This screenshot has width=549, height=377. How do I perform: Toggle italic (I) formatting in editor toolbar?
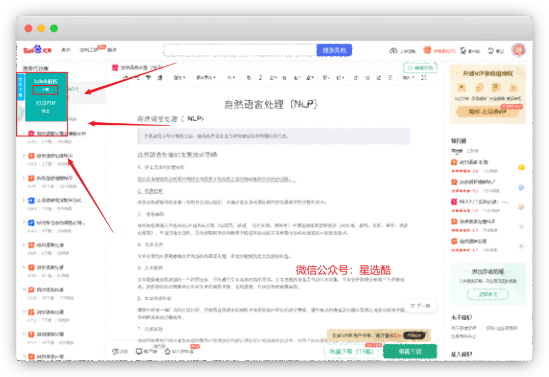[260, 78]
